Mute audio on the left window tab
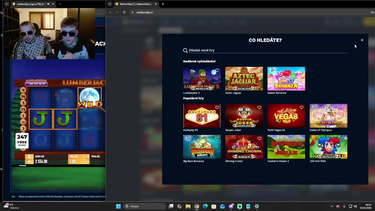375x211 pixels. tap(48, 4)
